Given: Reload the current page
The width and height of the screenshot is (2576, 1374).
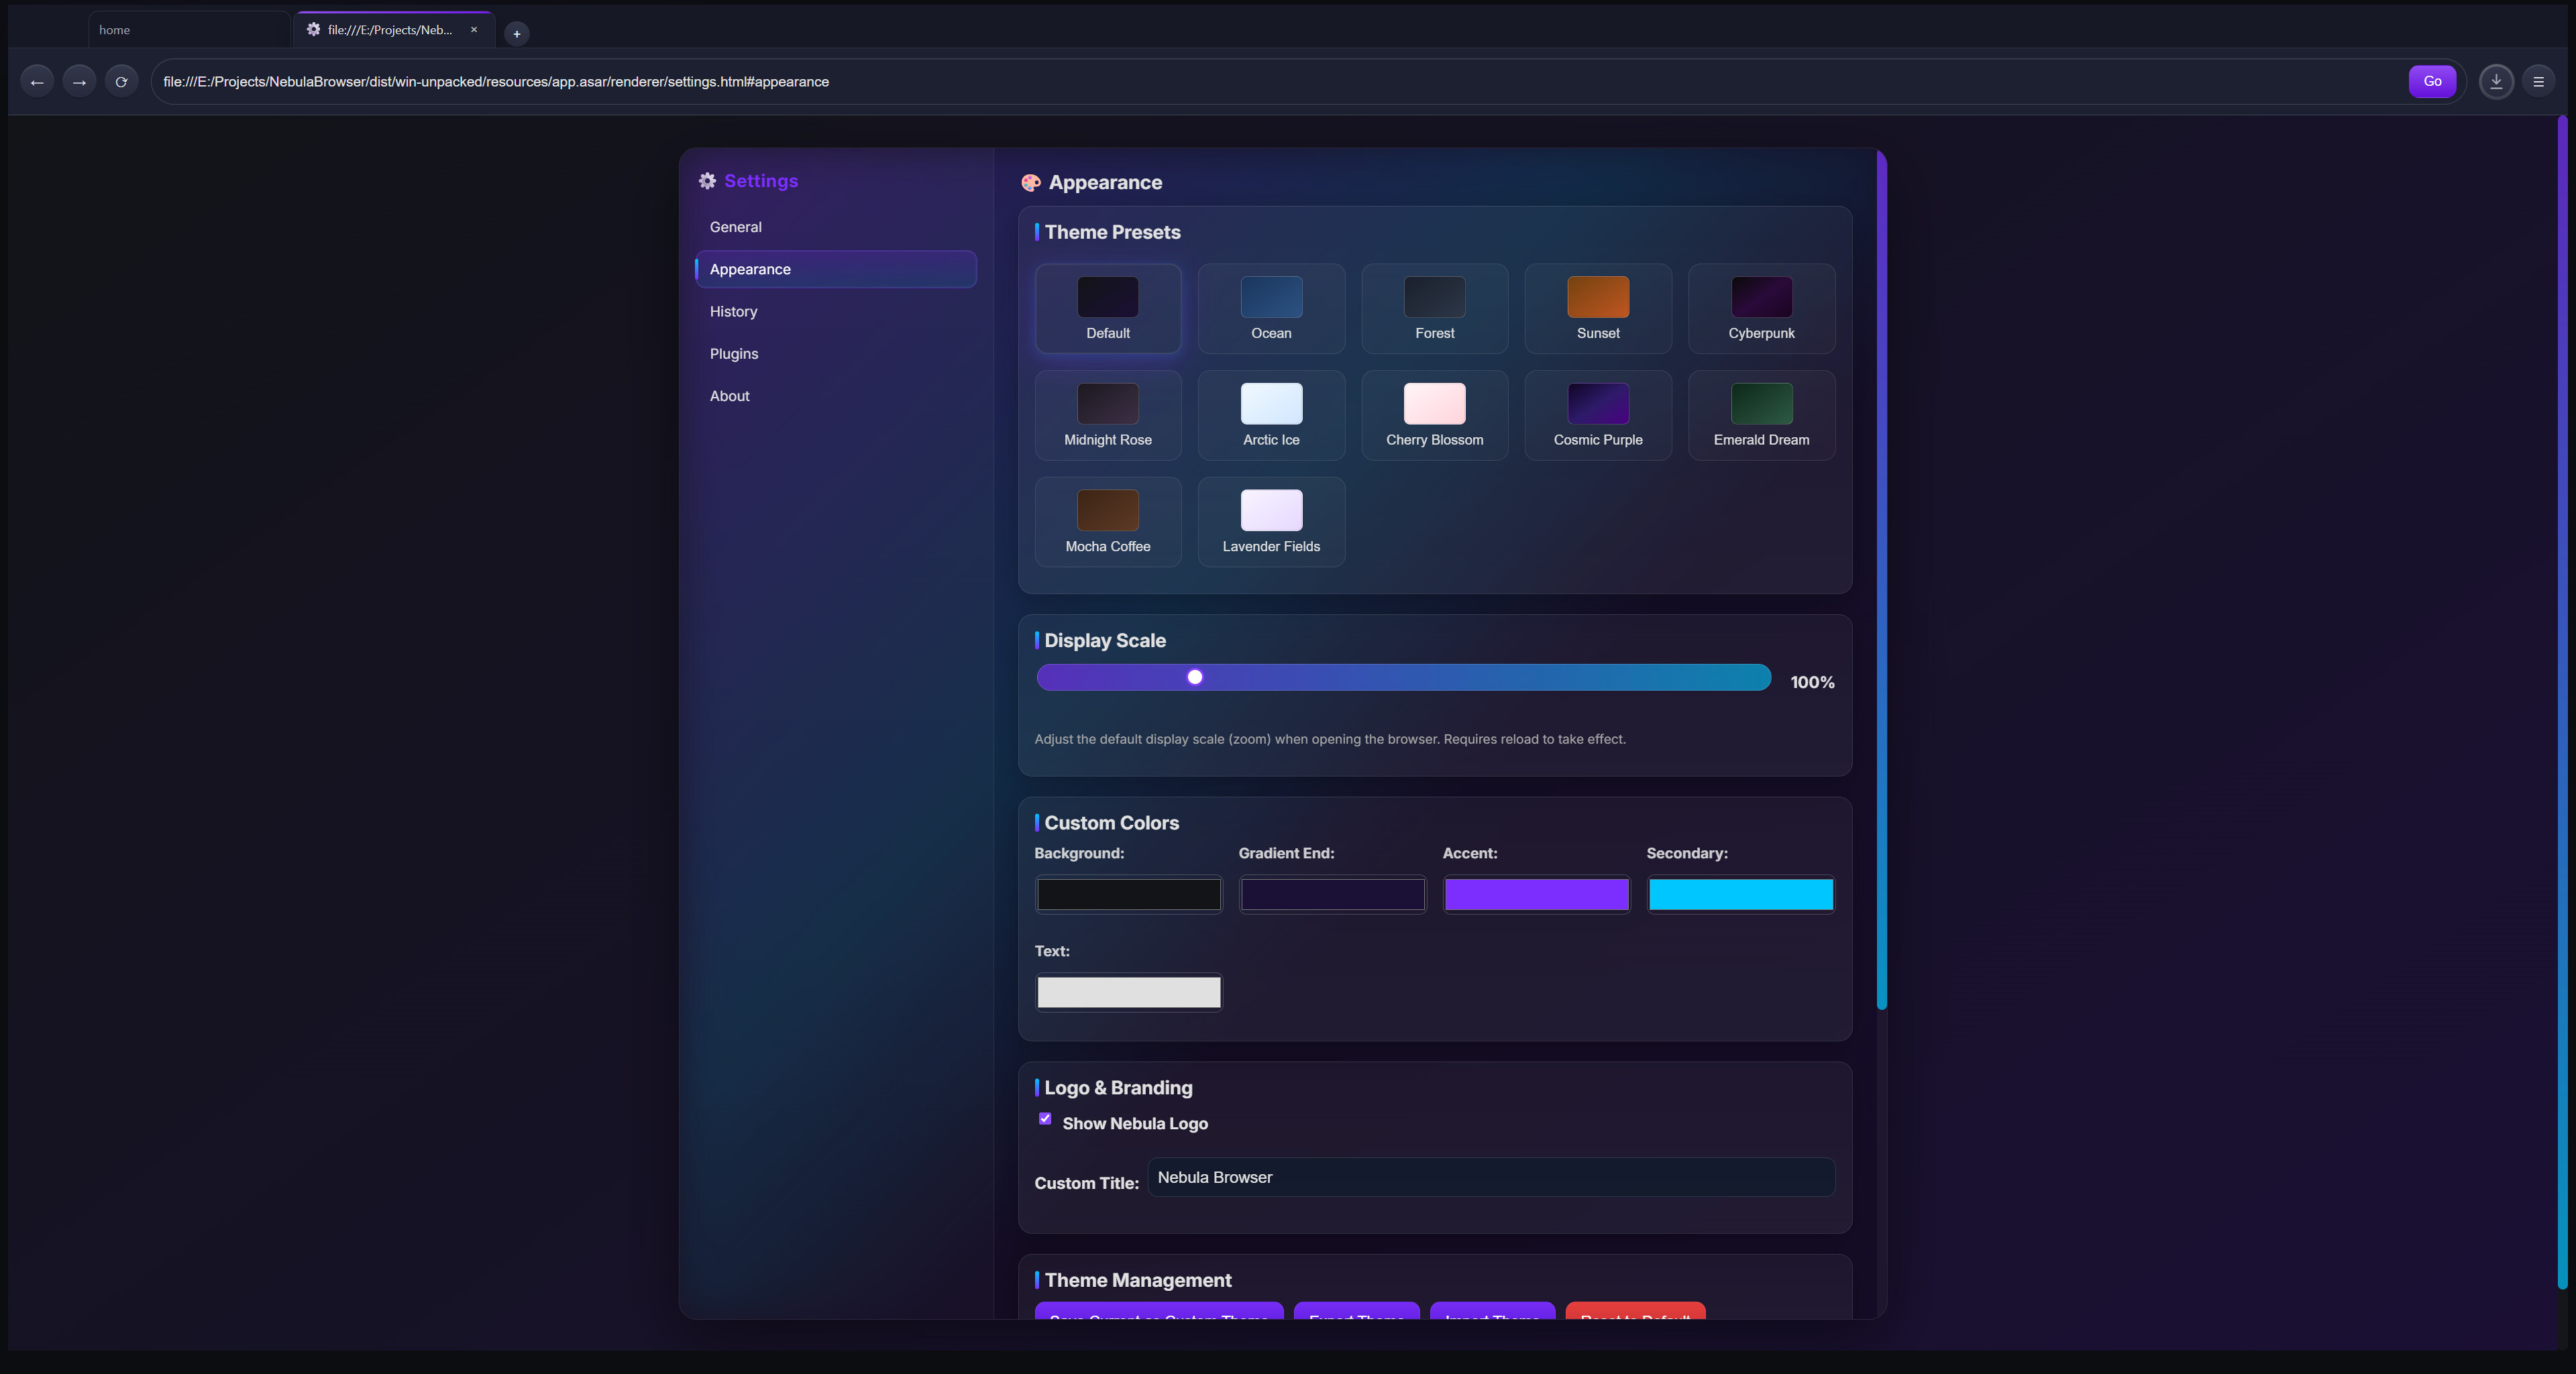Looking at the screenshot, I should pos(121,81).
